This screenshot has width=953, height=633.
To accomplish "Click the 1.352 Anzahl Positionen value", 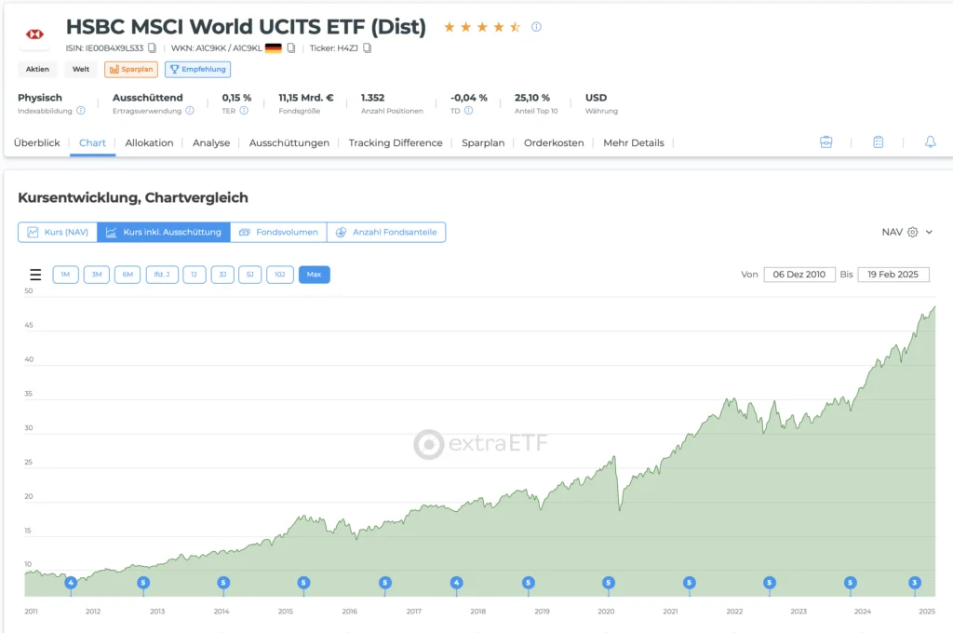I will tap(372, 98).
